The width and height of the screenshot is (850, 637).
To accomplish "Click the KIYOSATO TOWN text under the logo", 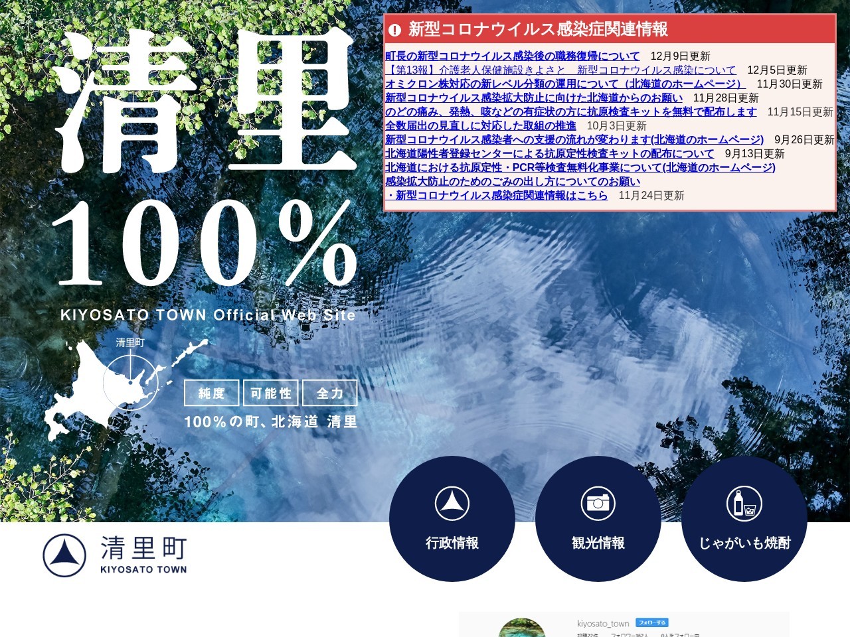I will point(143,569).
